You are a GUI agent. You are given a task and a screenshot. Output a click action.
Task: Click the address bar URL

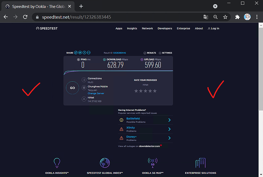(x=76, y=17)
